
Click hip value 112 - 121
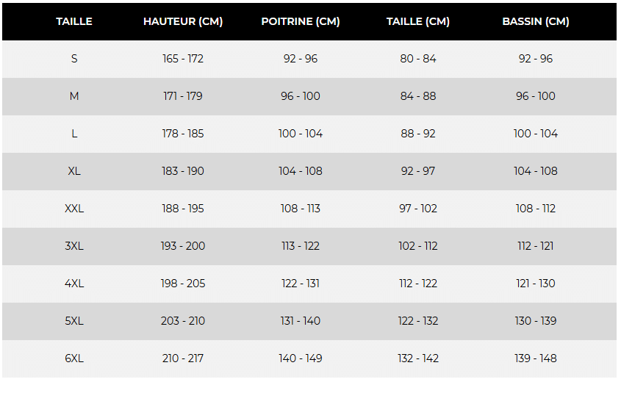pyautogui.click(x=536, y=246)
